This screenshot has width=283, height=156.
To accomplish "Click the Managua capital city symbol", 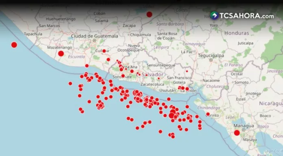I will coord(244,130).
